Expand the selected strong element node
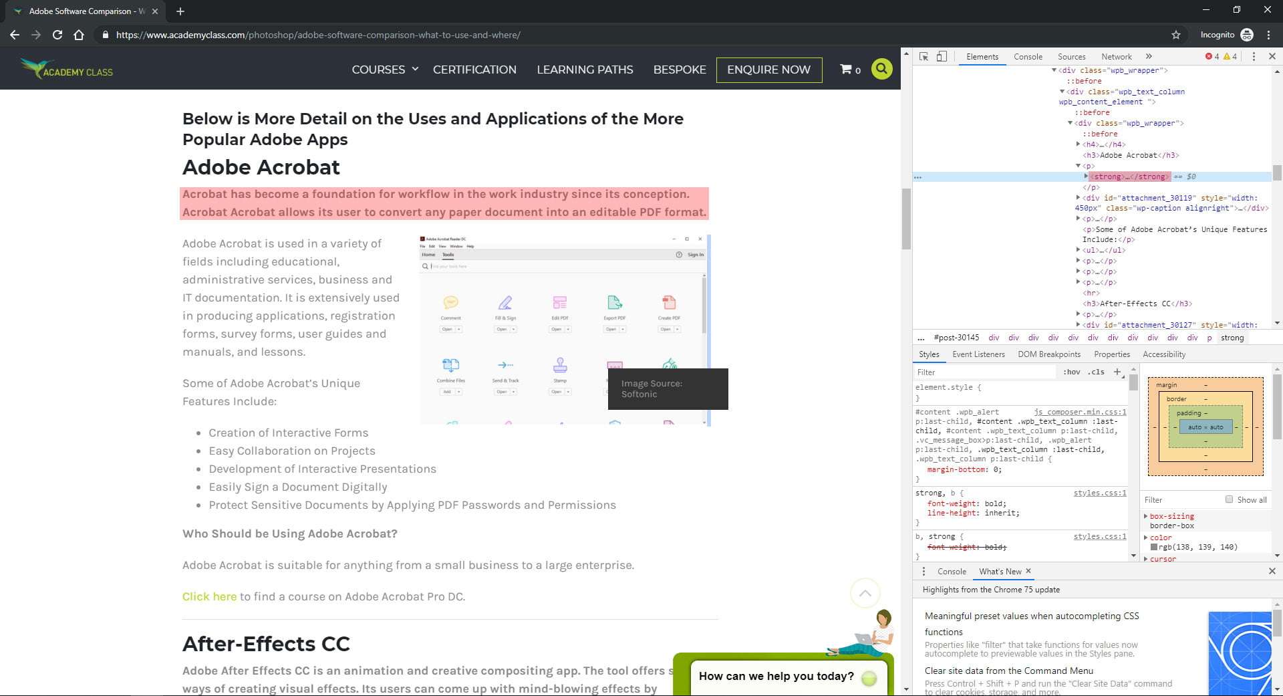 pyautogui.click(x=1086, y=177)
